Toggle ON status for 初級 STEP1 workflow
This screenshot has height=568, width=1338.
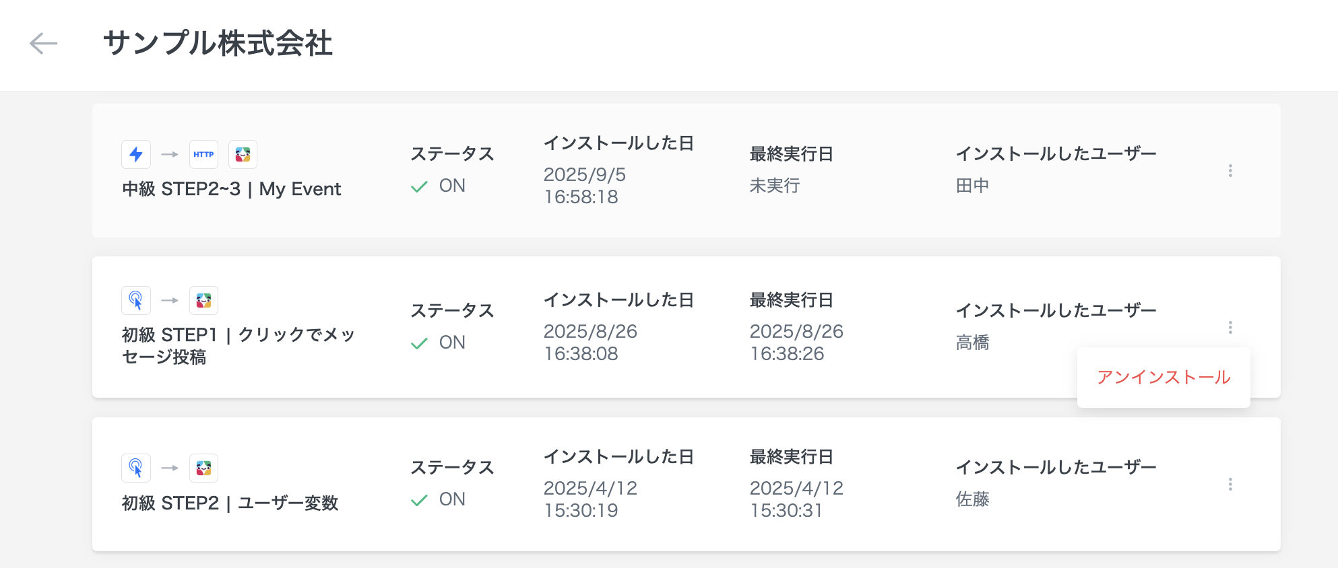click(439, 343)
